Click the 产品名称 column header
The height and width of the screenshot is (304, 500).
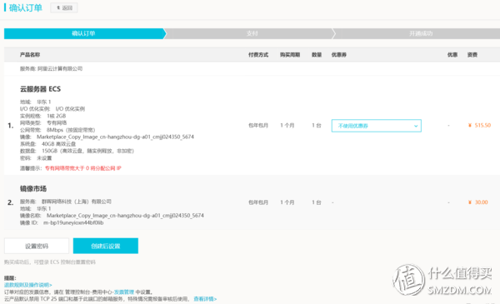pos(30,55)
